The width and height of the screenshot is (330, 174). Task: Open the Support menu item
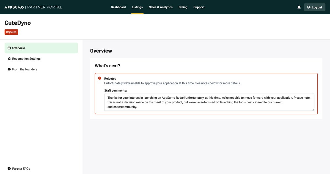click(x=199, y=7)
